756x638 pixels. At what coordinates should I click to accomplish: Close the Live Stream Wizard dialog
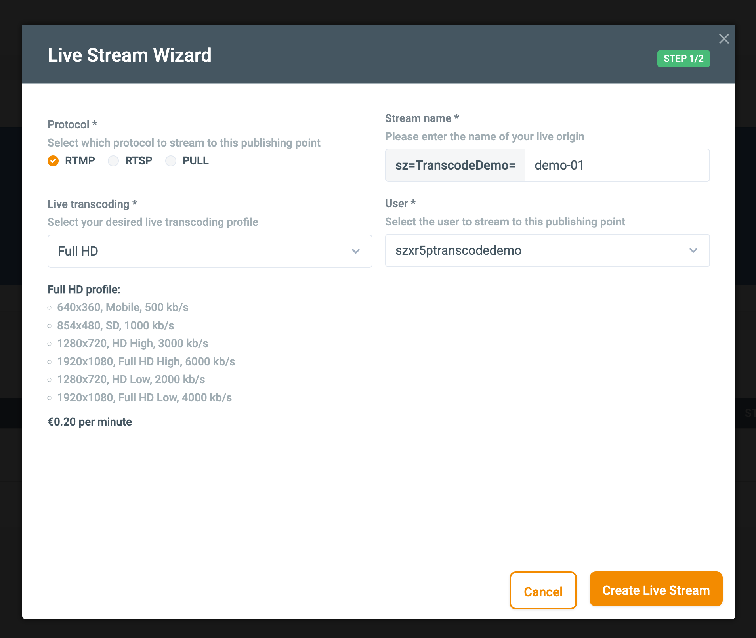coord(725,39)
